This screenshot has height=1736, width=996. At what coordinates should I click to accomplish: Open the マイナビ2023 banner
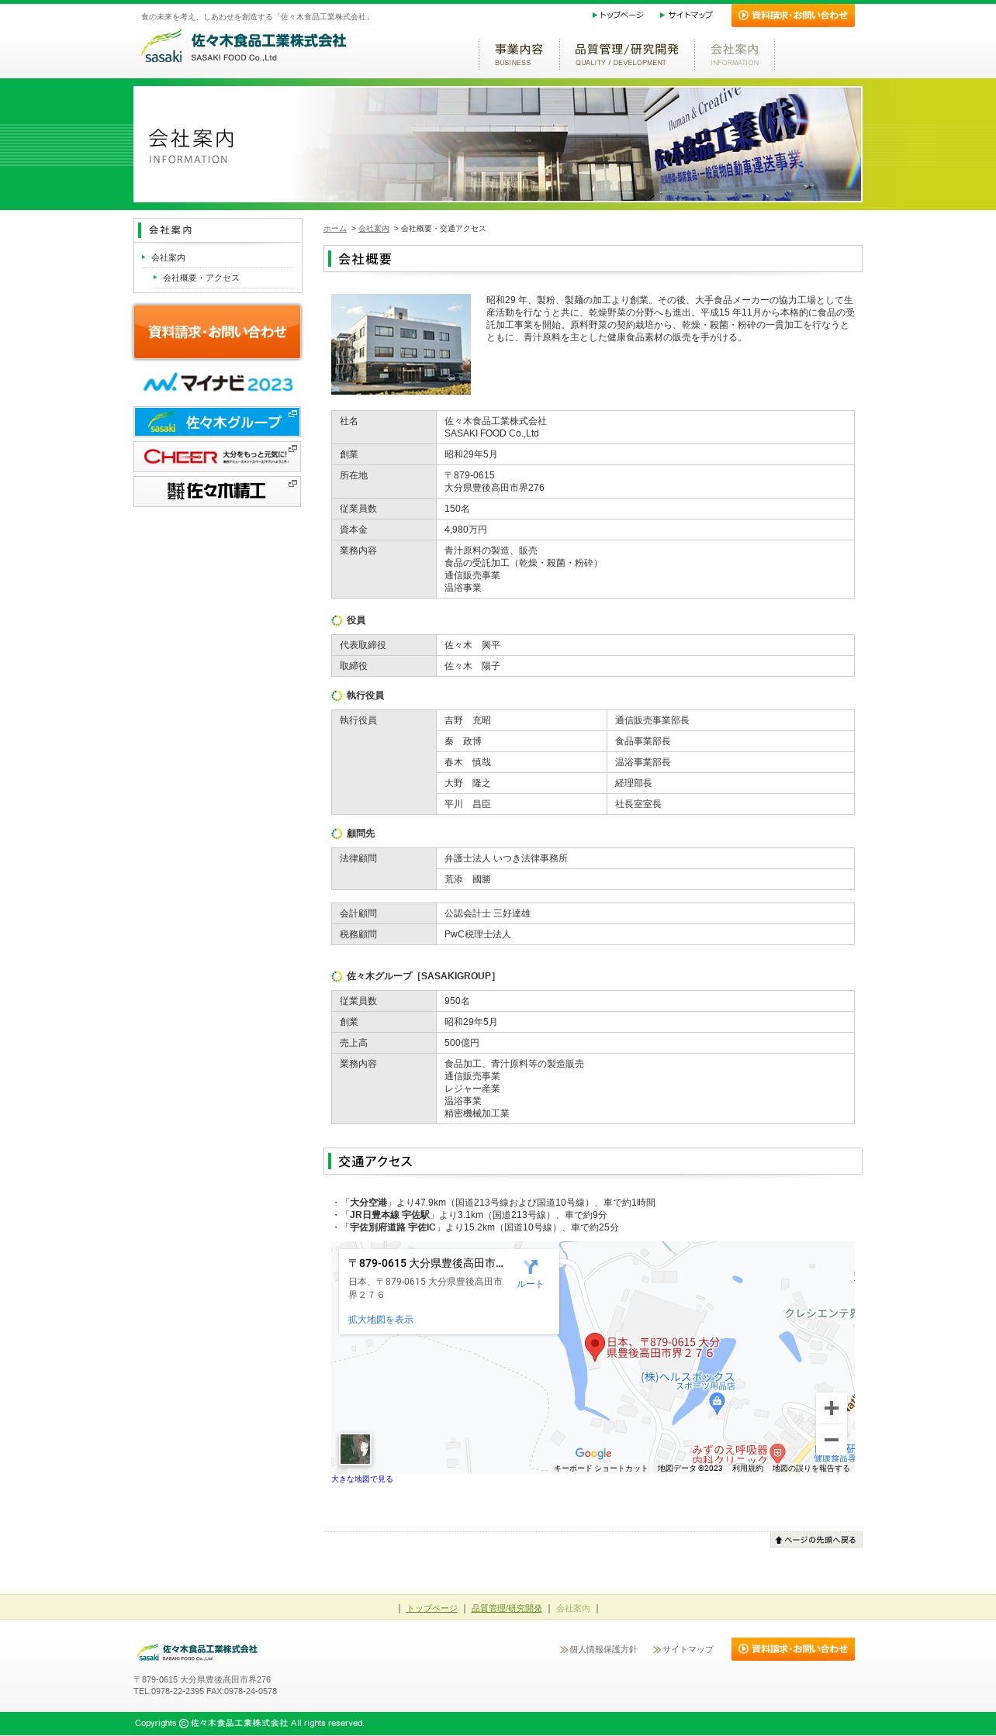pos(217,383)
